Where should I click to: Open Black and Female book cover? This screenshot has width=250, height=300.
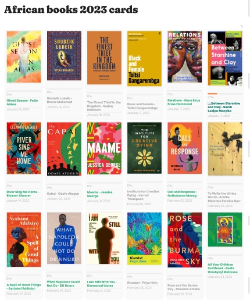(x=144, y=59)
